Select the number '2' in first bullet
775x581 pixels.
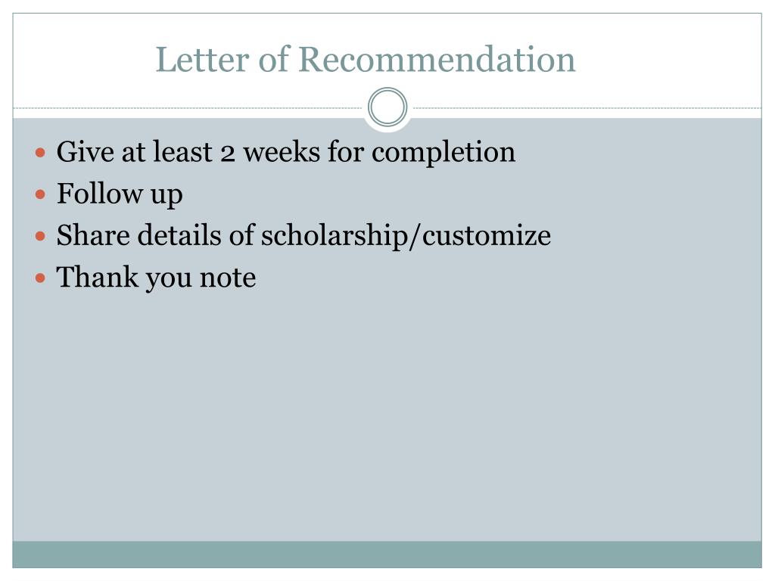227,153
